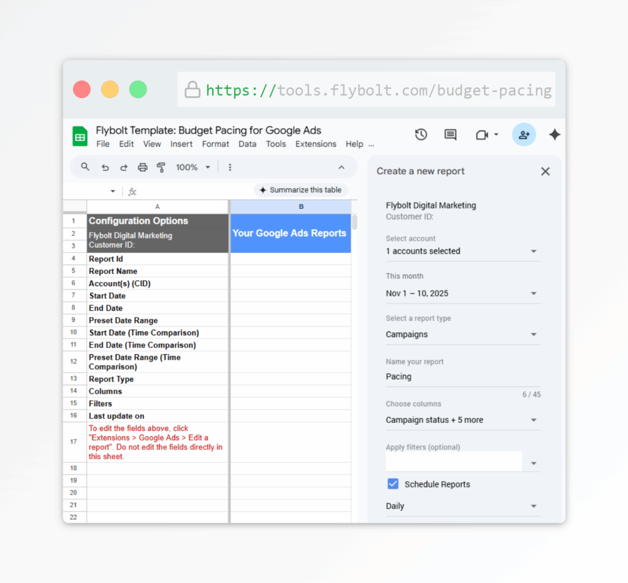The height and width of the screenshot is (583, 628).
Task: Close the Create a new report panel
Action: 545,172
